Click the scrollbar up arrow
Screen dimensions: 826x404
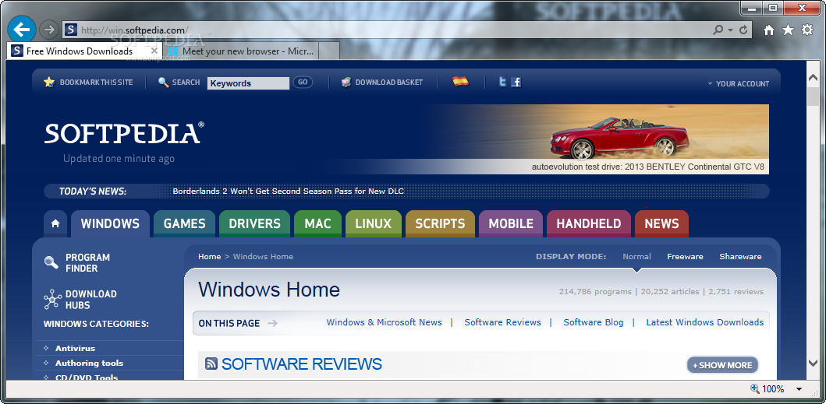tap(813, 77)
